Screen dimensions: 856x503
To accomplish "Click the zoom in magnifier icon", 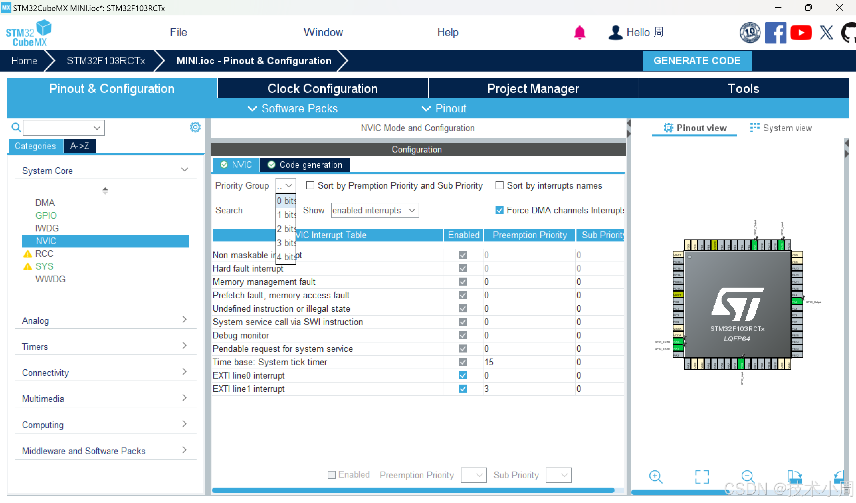I will point(655,477).
